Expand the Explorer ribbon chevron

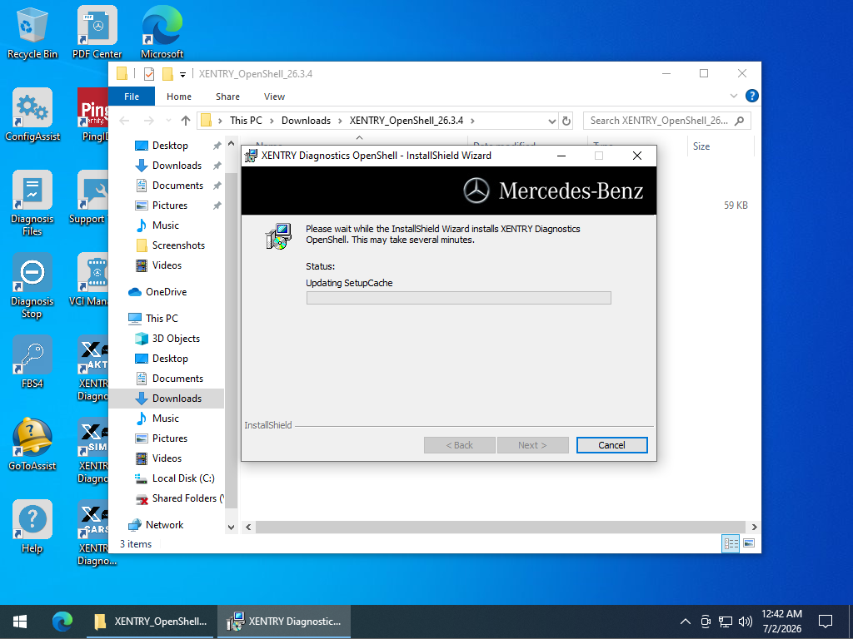(733, 97)
